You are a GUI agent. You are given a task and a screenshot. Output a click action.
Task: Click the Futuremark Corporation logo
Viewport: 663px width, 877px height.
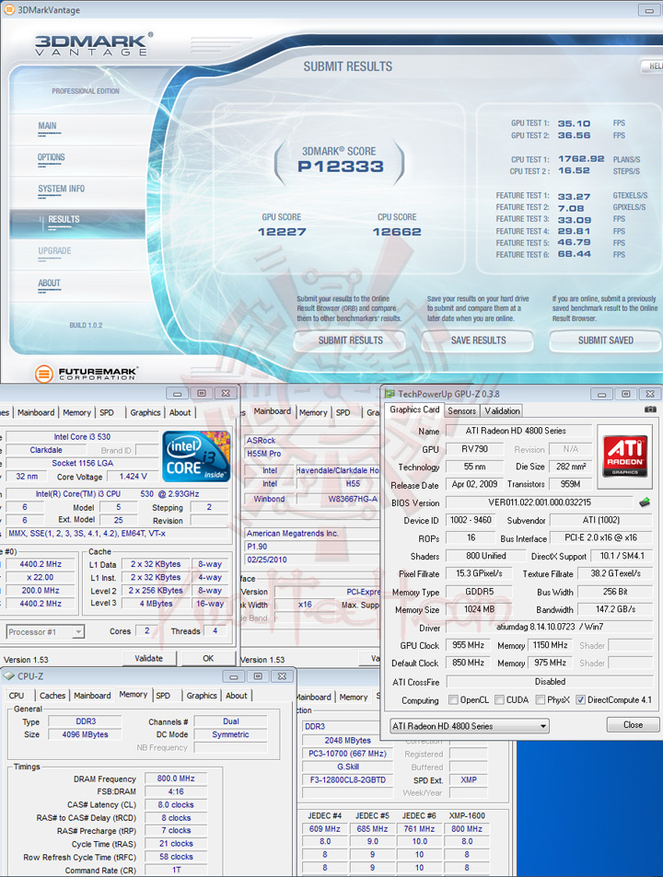pyautogui.click(x=87, y=373)
